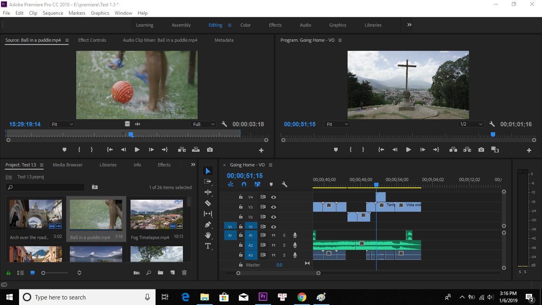Image resolution: width=542 pixels, height=305 pixels.
Task: Solo audio track A2
Action: tap(284, 245)
